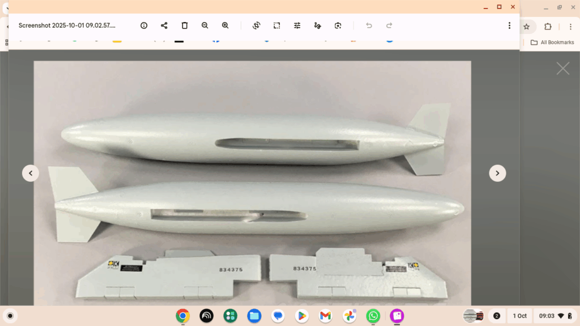580x326 pixels.
Task: Zoom in using the magnifier plus
Action: coord(225,25)
